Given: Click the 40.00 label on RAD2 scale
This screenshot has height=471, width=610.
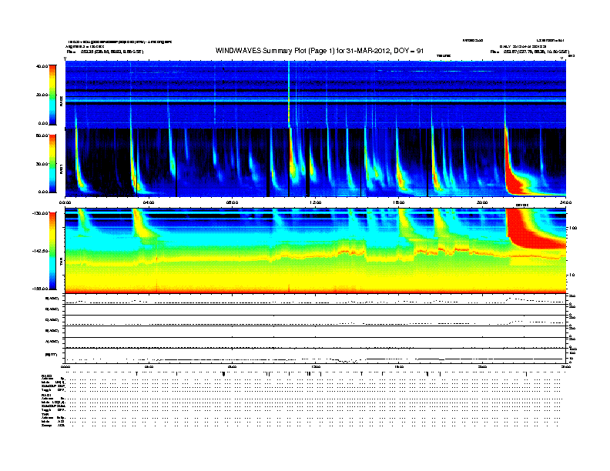Looking at the screenshot, I should 42,66.
